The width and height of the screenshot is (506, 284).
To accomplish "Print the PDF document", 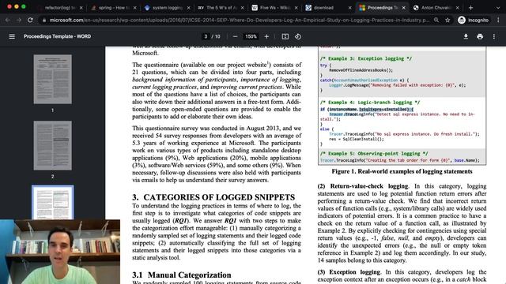I will [480, 36].
